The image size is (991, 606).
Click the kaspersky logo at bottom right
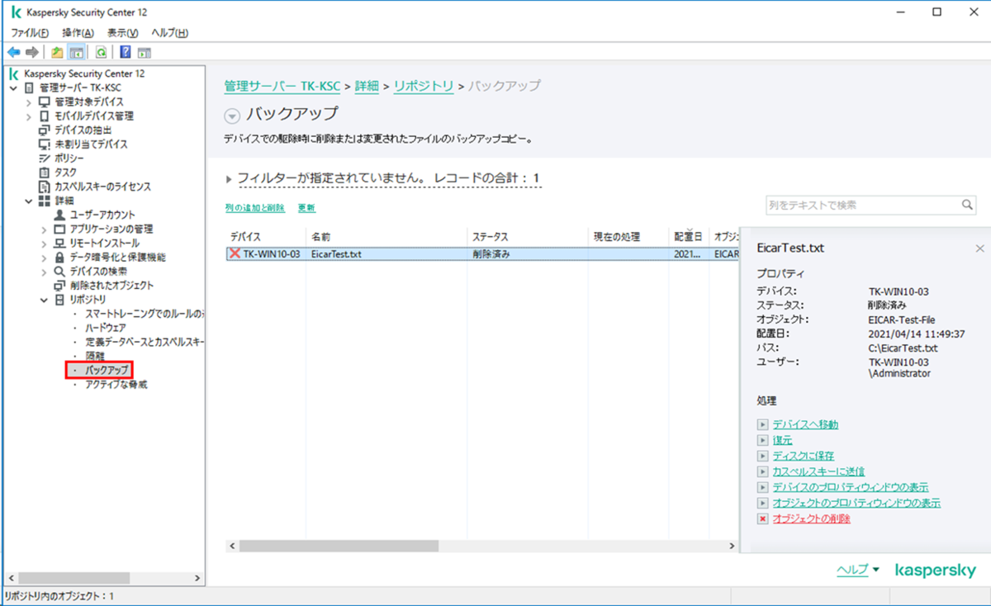936,570
